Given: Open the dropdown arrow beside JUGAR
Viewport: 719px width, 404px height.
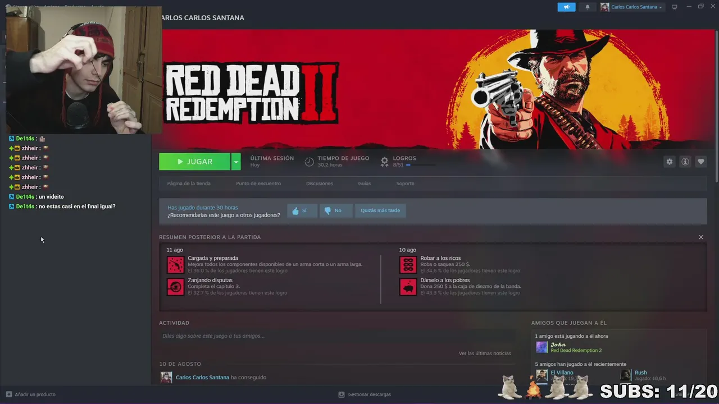Looking at the screenshot, I should coord(236,162).
